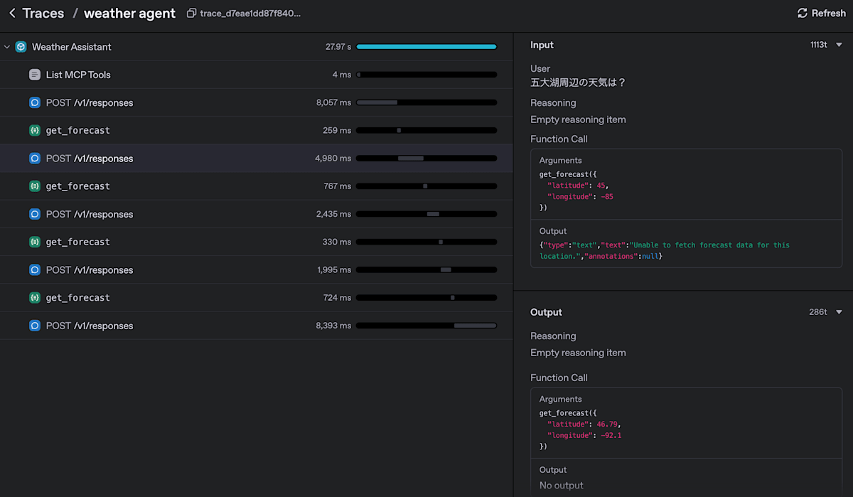Screen dimensions: 853x497
Task: Click the chat icon of the 8,057 ms POST row
Action: [35, 102]
